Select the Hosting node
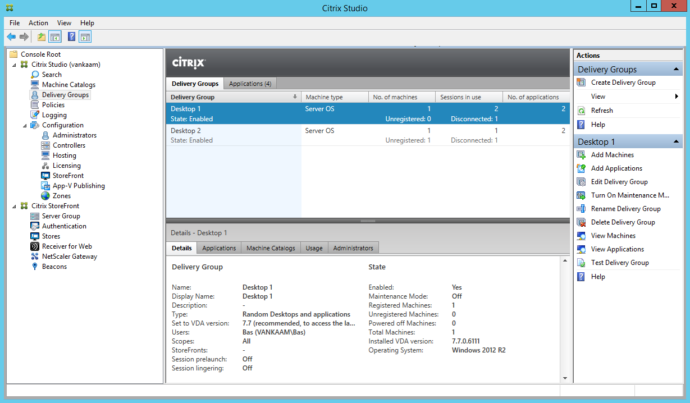 [65, 155]
